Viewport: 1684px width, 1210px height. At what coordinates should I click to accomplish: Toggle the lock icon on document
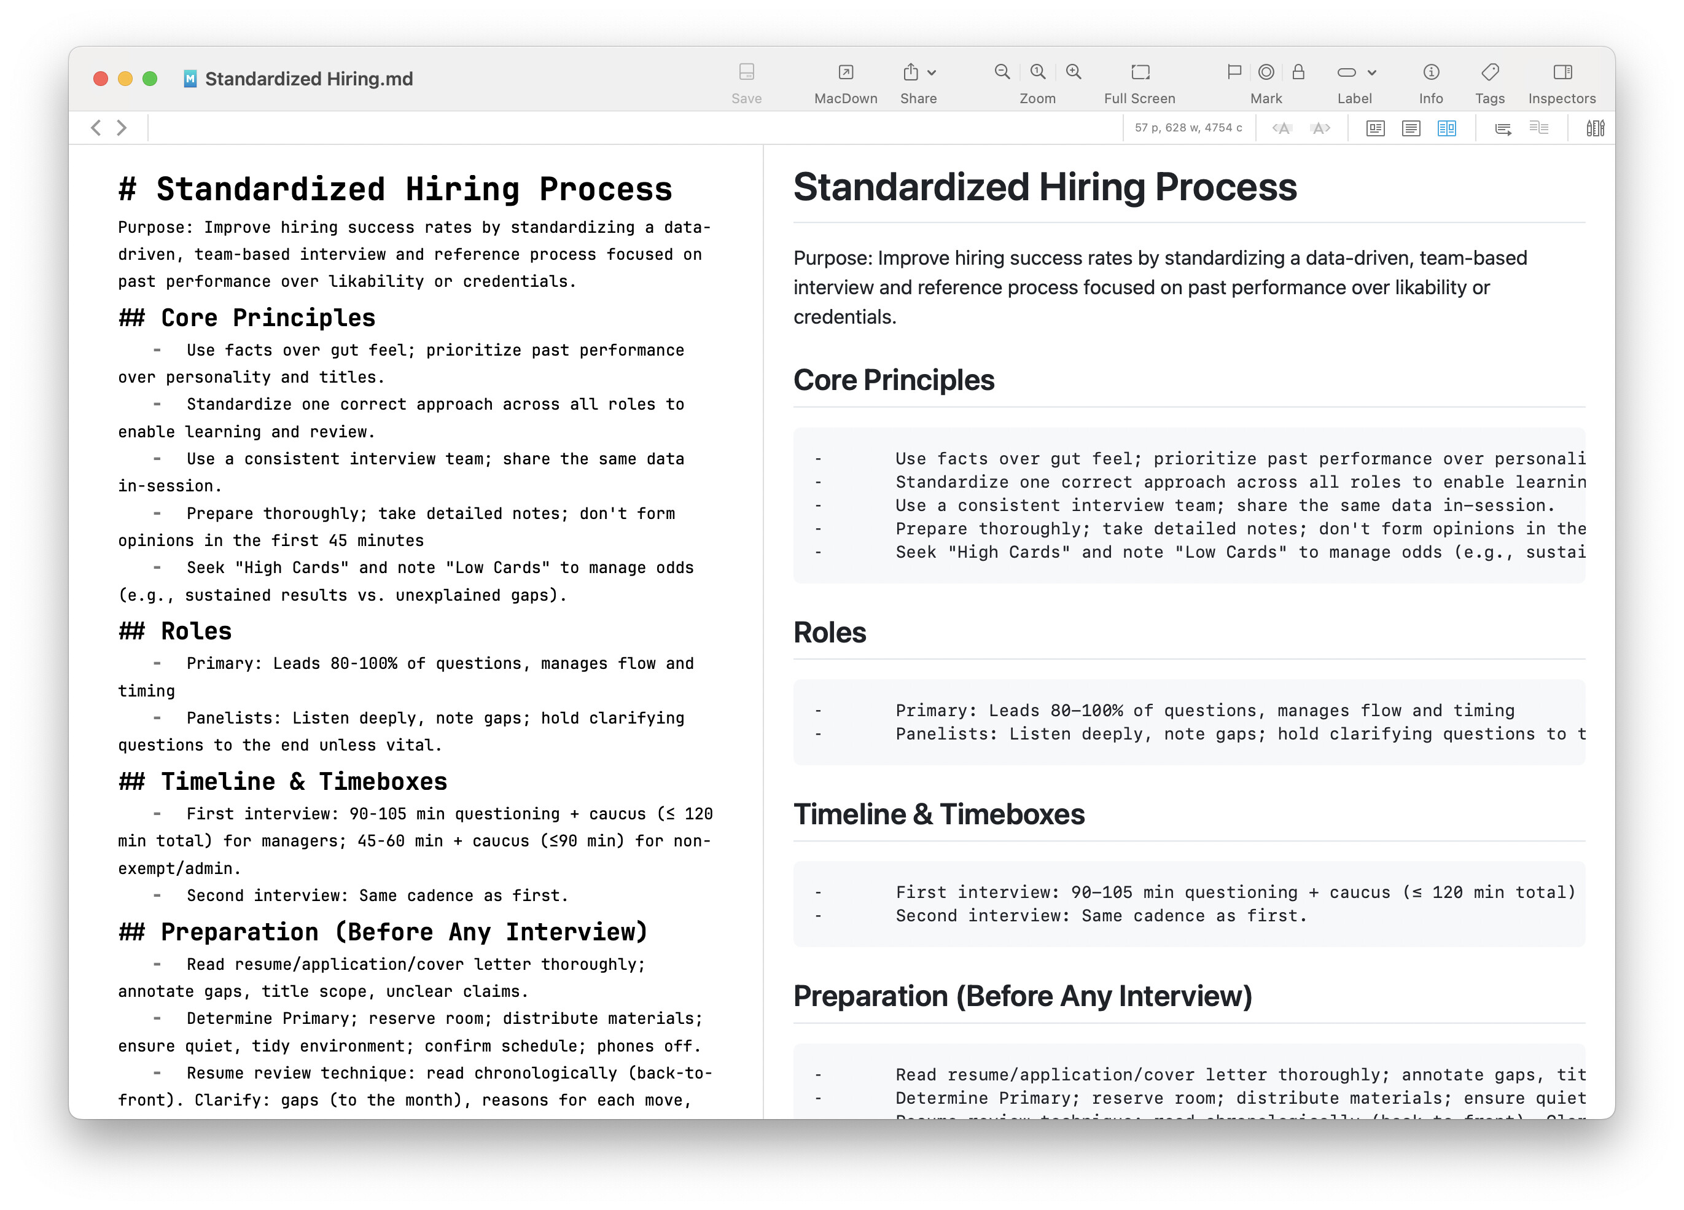tap(1298, 72)
